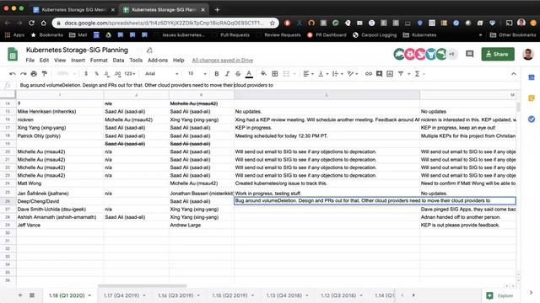The width and height of the screenshot is (540, 303).
Task: Open the All sheets list icon
Action: 32,295
